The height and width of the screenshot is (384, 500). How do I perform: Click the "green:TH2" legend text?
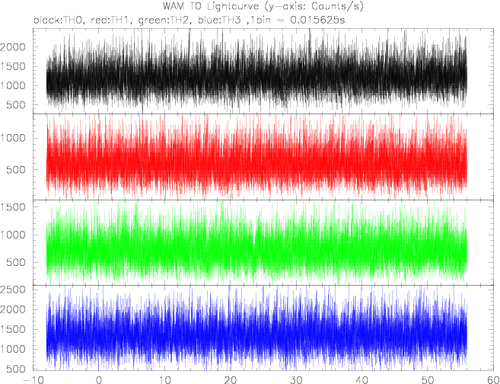tap(165, 21)
